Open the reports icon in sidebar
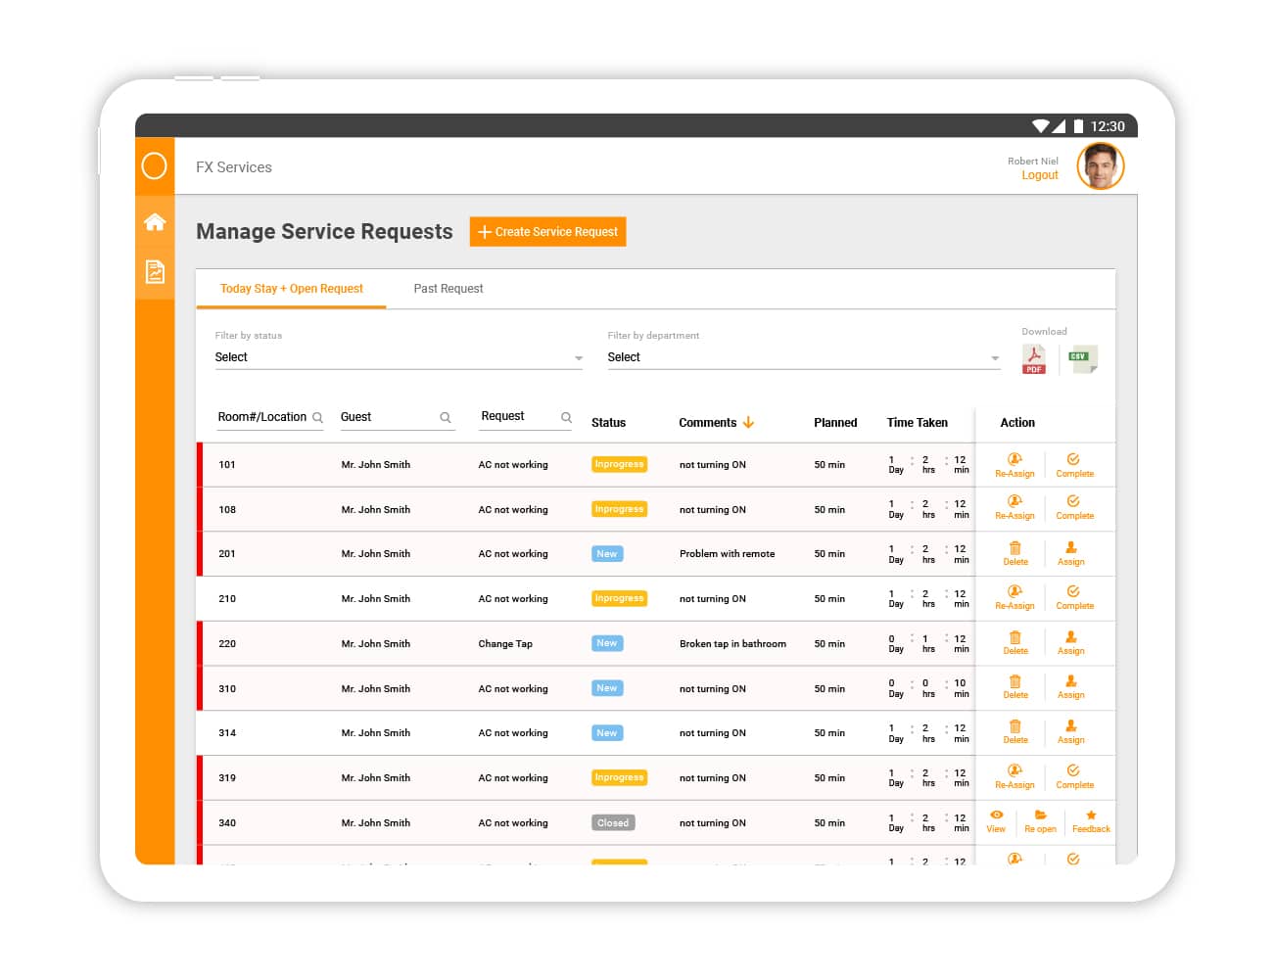The image size is (1274, 979). [155, 272]
